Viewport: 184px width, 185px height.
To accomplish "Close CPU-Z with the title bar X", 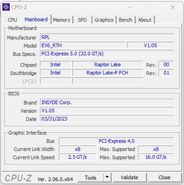I will (x=172, y=7).
